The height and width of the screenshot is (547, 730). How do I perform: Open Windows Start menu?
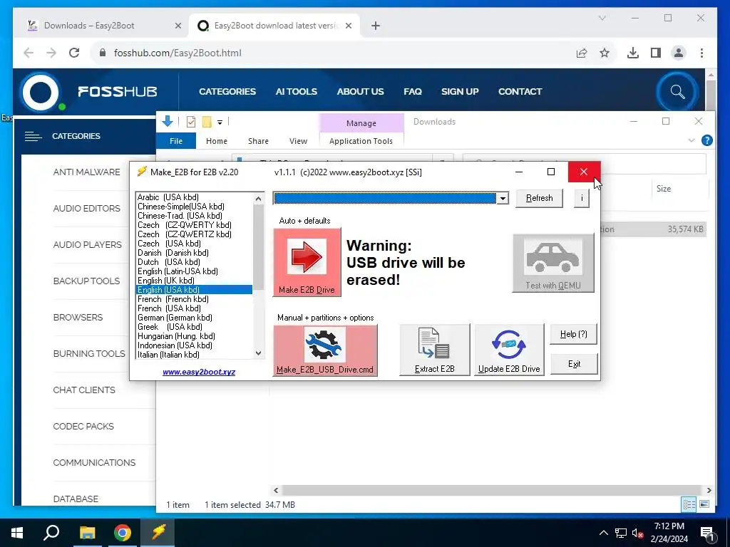click(17, 533)
